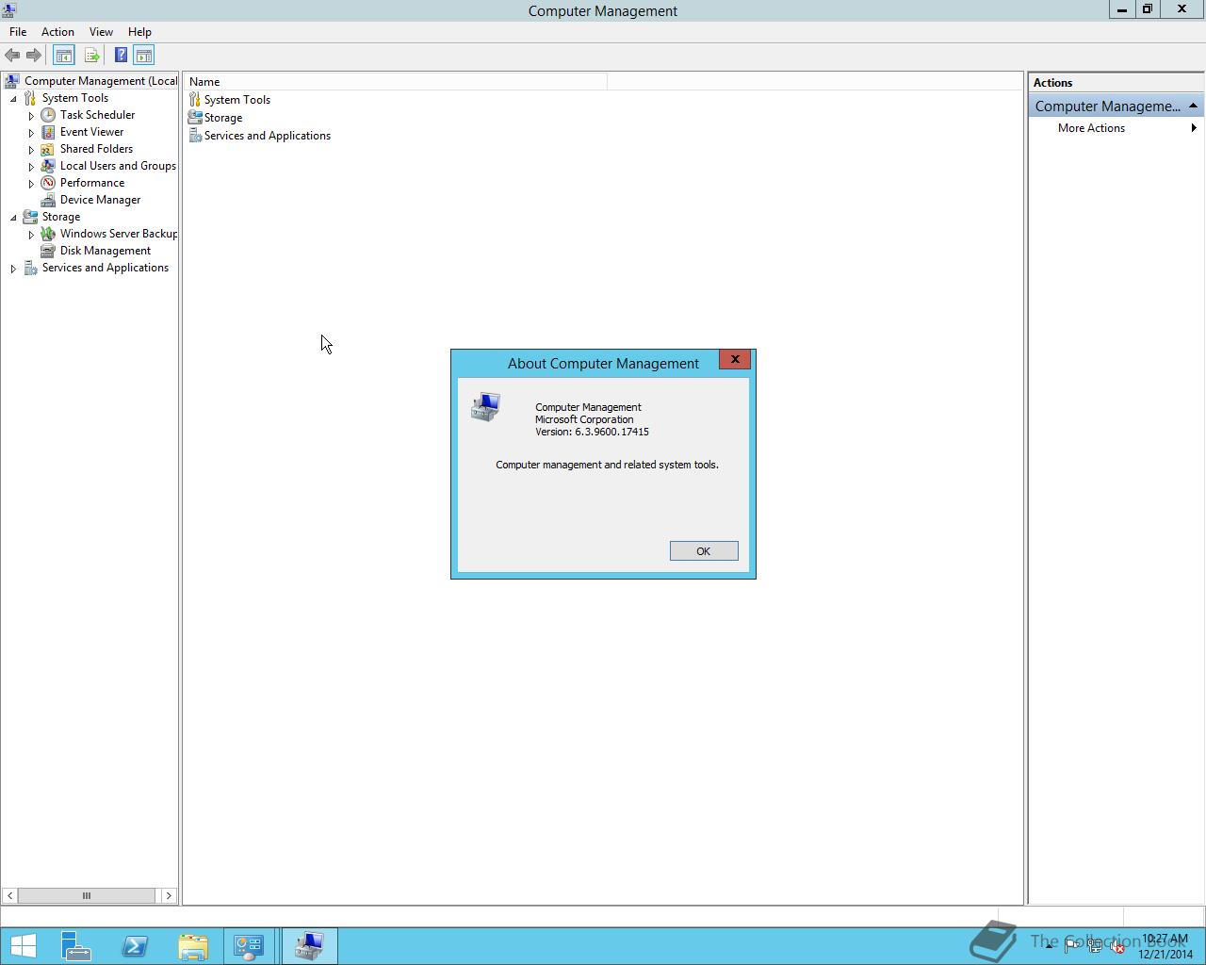This screenshot has height=965, width=1206.
Task: Click the Name column header
Action: pos(396,82)
